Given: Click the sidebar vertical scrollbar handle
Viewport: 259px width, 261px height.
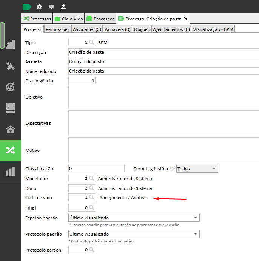Looking at the screenshot, I should (x=2, y=36).
